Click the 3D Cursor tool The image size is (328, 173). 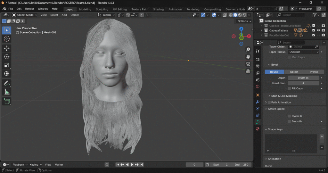7,39
